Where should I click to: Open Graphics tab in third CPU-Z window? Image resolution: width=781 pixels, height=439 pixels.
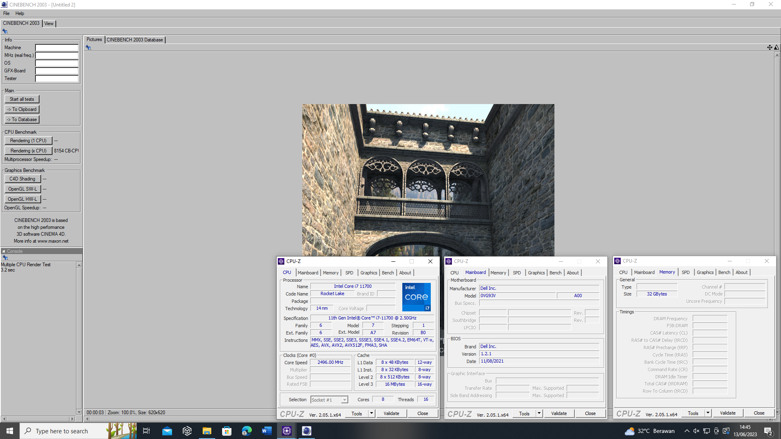705,272
